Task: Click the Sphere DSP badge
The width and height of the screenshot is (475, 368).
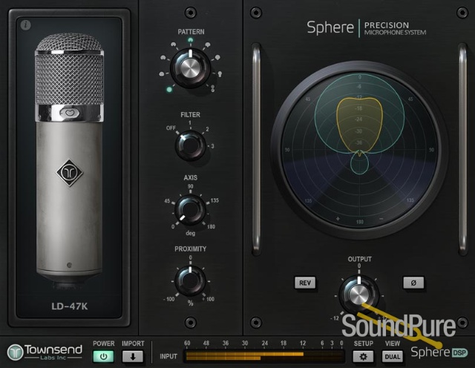Action: tap(439, 352)
